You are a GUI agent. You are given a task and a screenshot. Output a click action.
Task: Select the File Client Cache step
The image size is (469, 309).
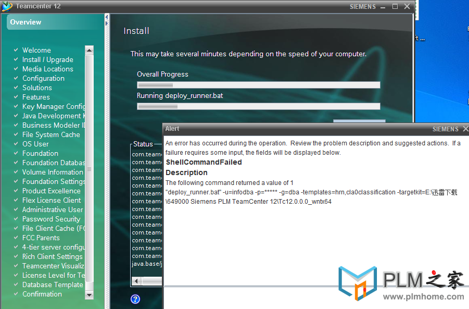tap(54, 228)
